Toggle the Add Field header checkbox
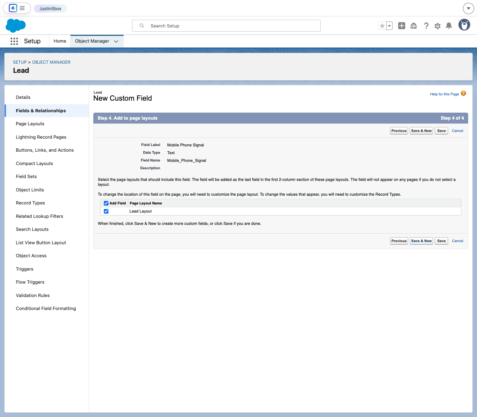 click(x=106, y=203)
